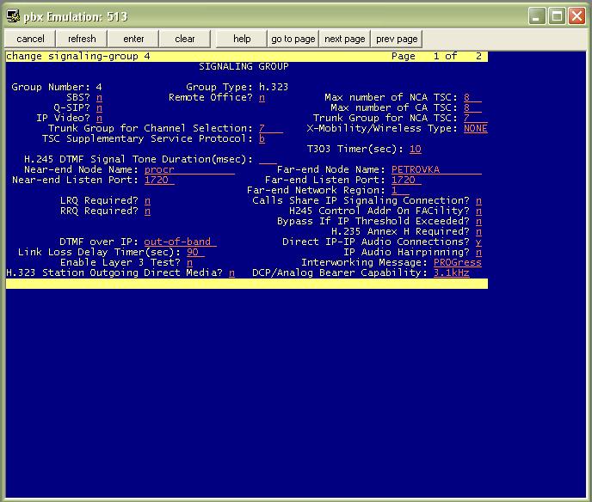Click the refresh button

point(82,39)
